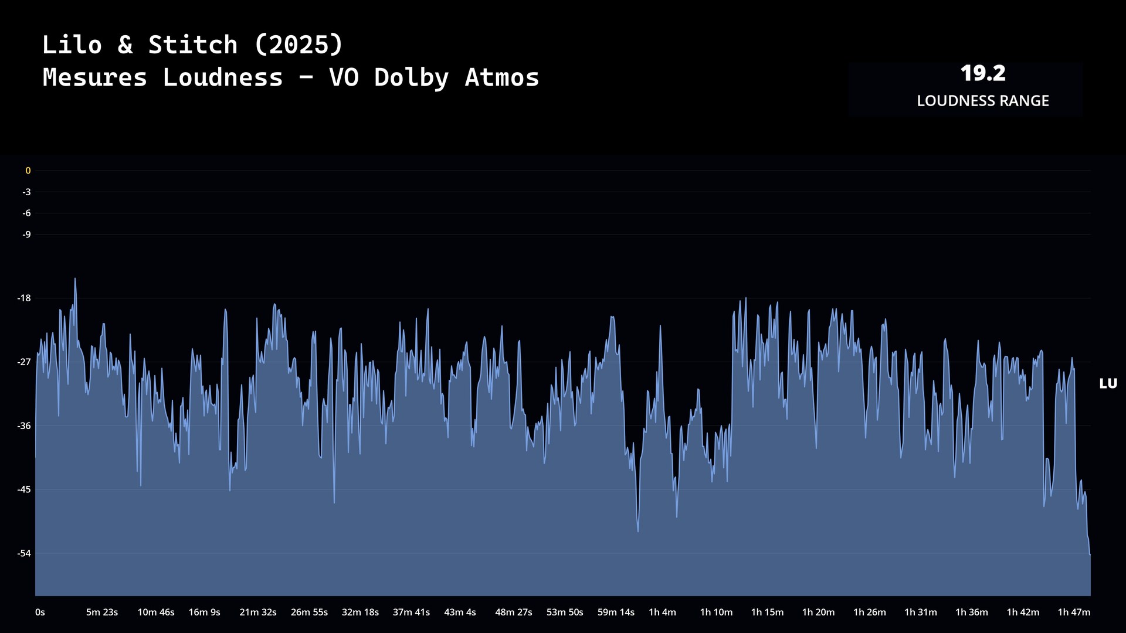The image size is (1126, 633).
Task: Click the 1h 10m time label
Action: [716, 612]
